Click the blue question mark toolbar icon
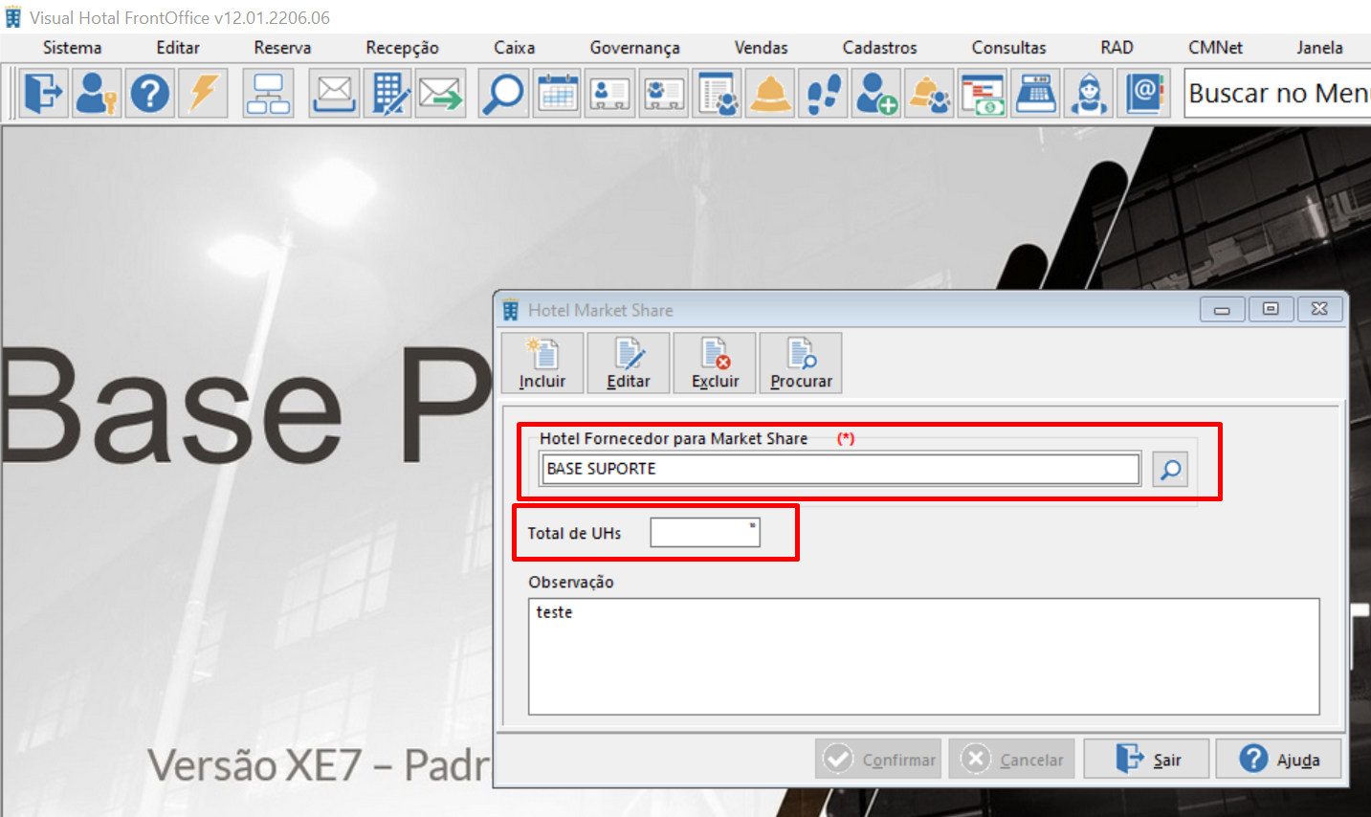This screenshot has width=1371, height=817. (x=150, y=94)
